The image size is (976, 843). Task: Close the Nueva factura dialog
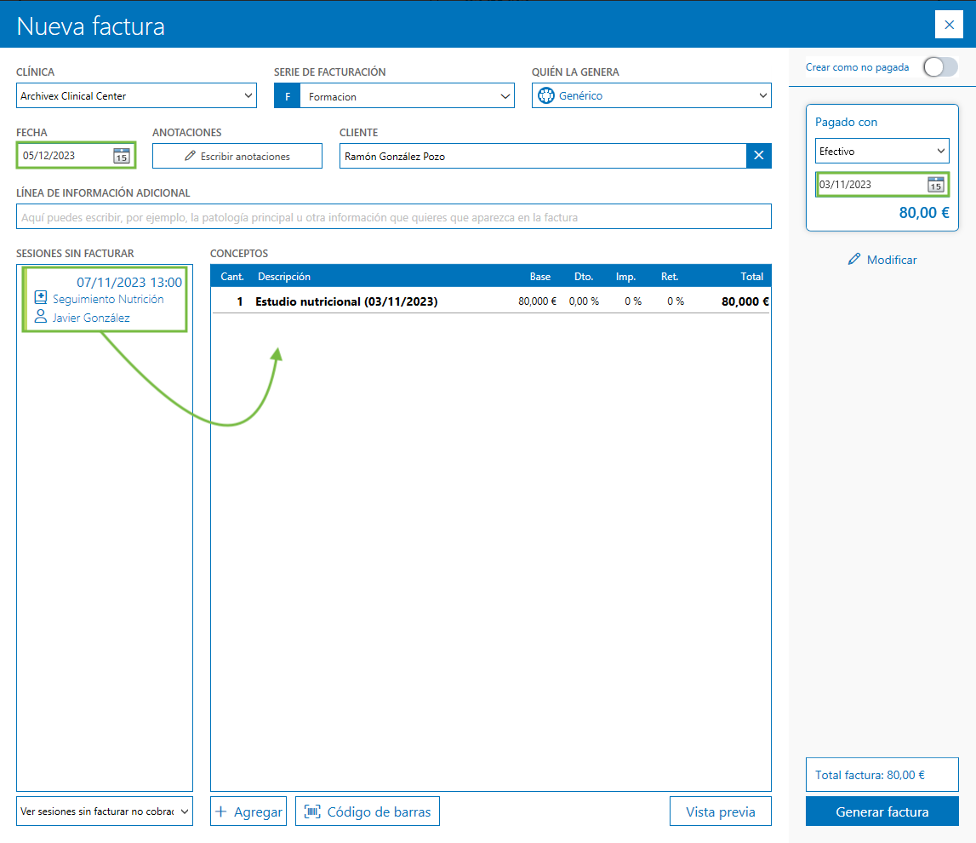click(949, 25)
